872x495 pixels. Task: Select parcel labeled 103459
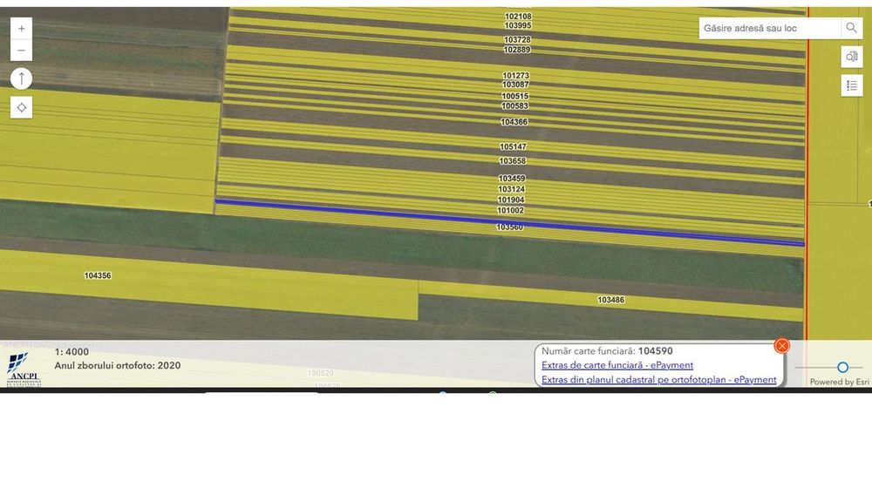tap(512, 179)
